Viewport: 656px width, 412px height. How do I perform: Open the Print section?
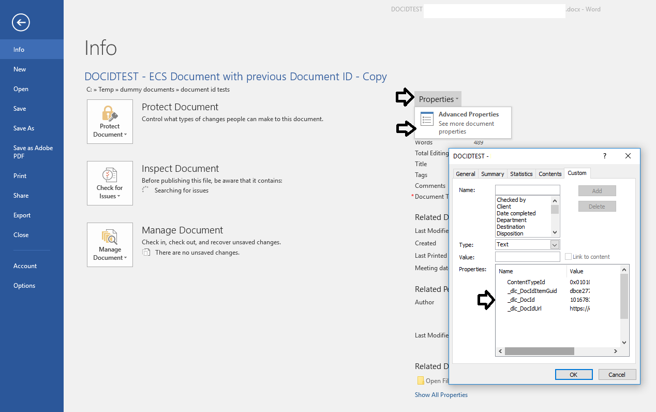click(32, 176)
